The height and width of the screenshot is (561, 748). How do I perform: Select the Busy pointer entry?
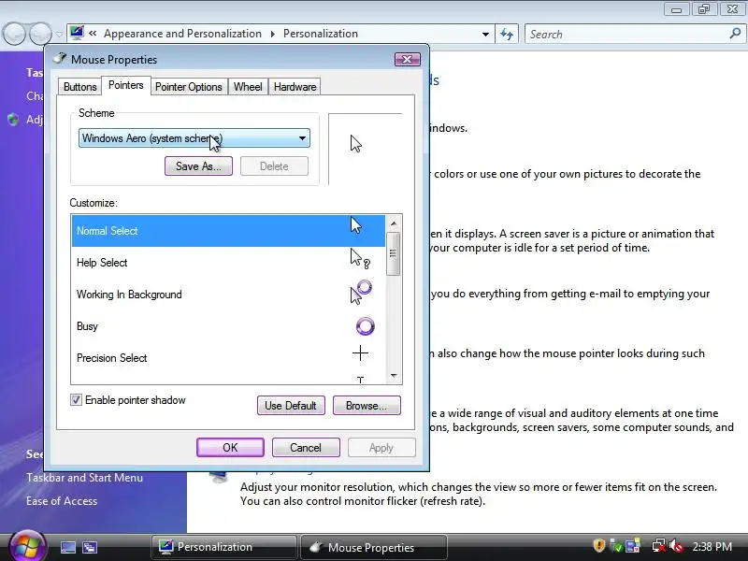click(228, 326)
